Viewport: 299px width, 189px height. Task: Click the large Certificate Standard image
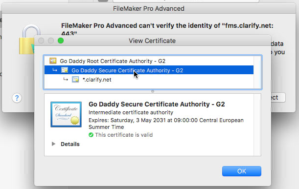66,114
